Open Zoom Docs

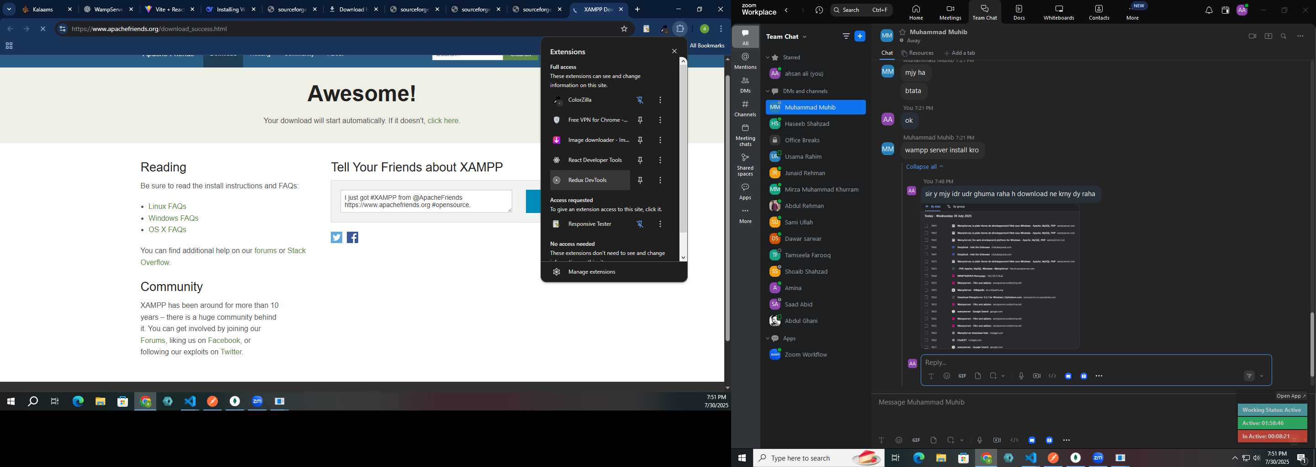[x=1019, y=13]
